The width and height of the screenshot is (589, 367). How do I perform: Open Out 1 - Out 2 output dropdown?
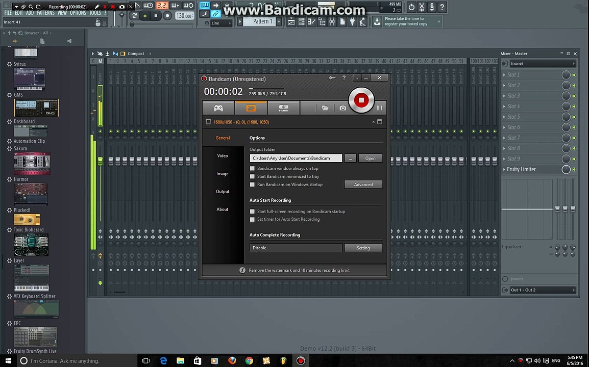click(543, 290)
